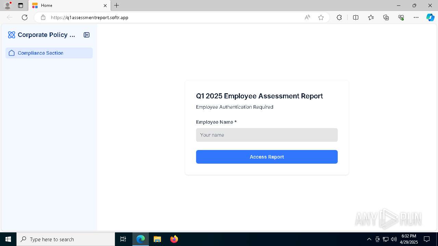This screenshot has height=246, width=438.
Task: Open Tab actions menu
Action: (x=21, y=5)
